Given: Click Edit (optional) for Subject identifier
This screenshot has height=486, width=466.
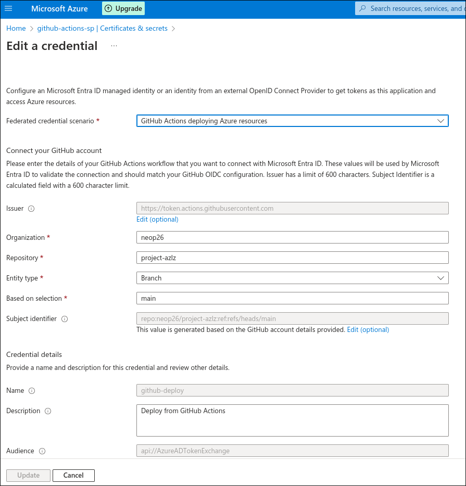Looking at the screenshot, I should point(368,330).
